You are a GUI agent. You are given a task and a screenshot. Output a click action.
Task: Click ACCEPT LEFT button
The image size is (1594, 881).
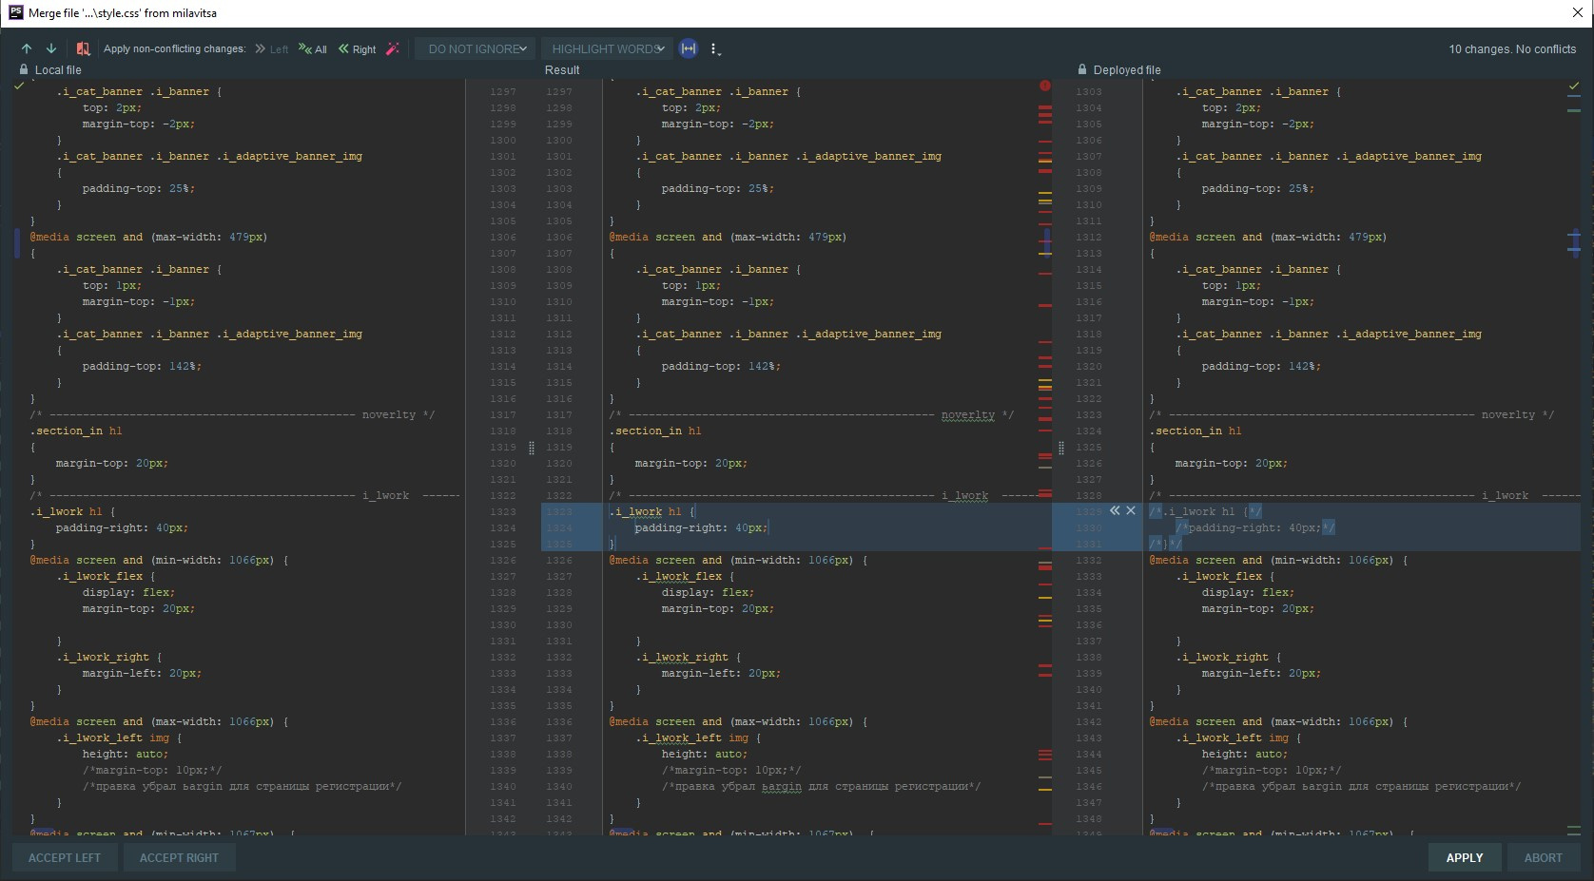coord(65,857)
